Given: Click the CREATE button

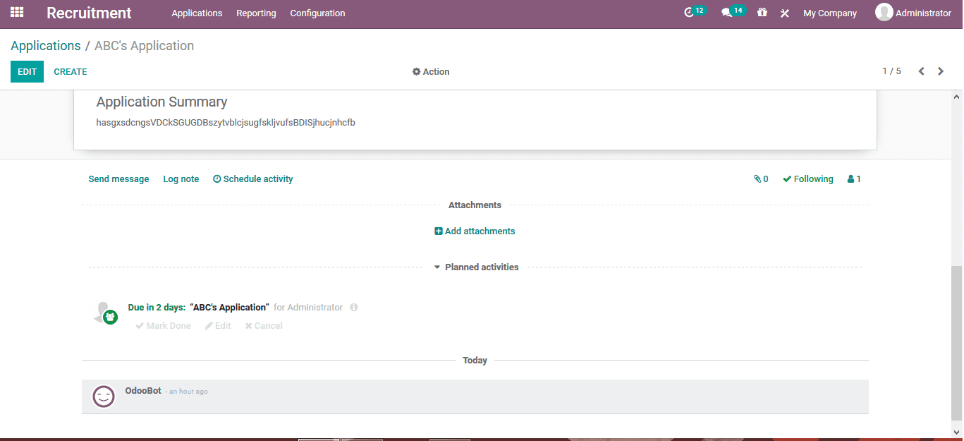Looking at the screenshot, I should coord(70,71).
